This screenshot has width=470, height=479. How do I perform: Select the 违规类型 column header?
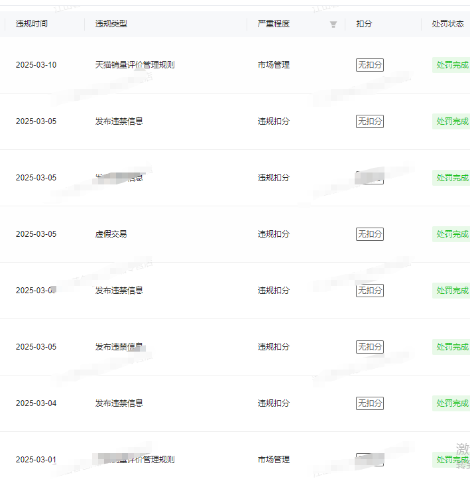click(111, 24)
